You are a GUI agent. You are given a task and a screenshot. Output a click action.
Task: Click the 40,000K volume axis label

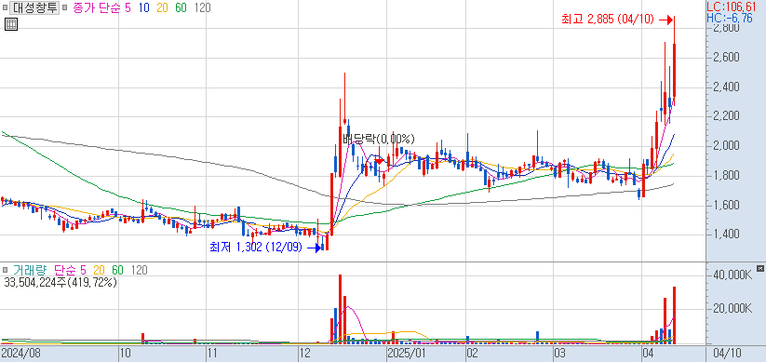point(732,275)
